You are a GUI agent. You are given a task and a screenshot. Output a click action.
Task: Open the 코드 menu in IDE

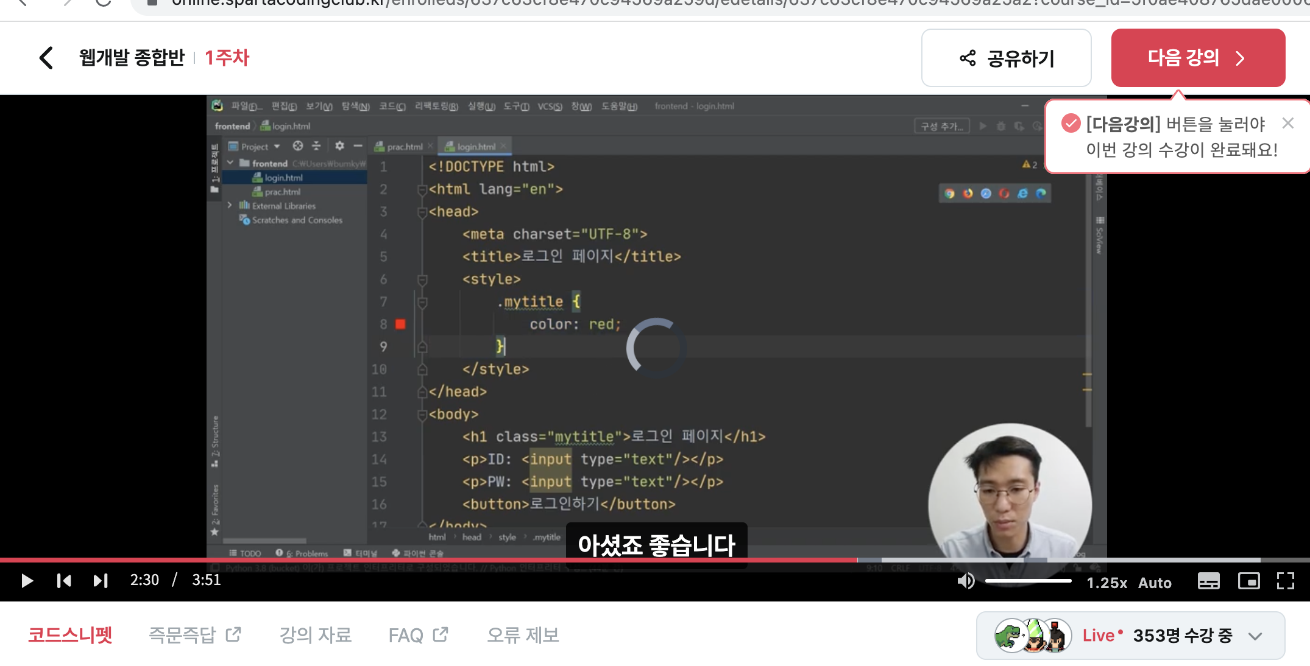click(x=392, y=107)
